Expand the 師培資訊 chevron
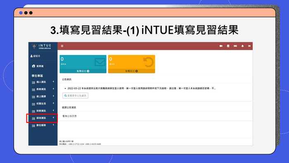This screenshot has height=163, width=289. (x=53, y=117)
